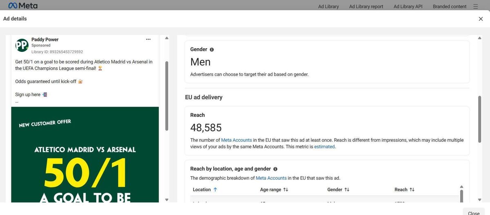Click up arrow of details panel scrollbar

(479, 38)
